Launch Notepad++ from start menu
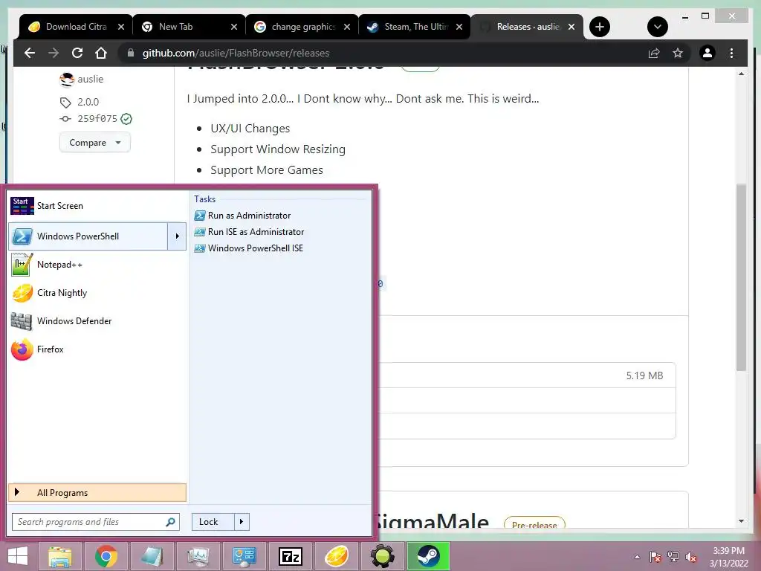The width and height of the screenshot is (761, 571). (x=97, y=265)
